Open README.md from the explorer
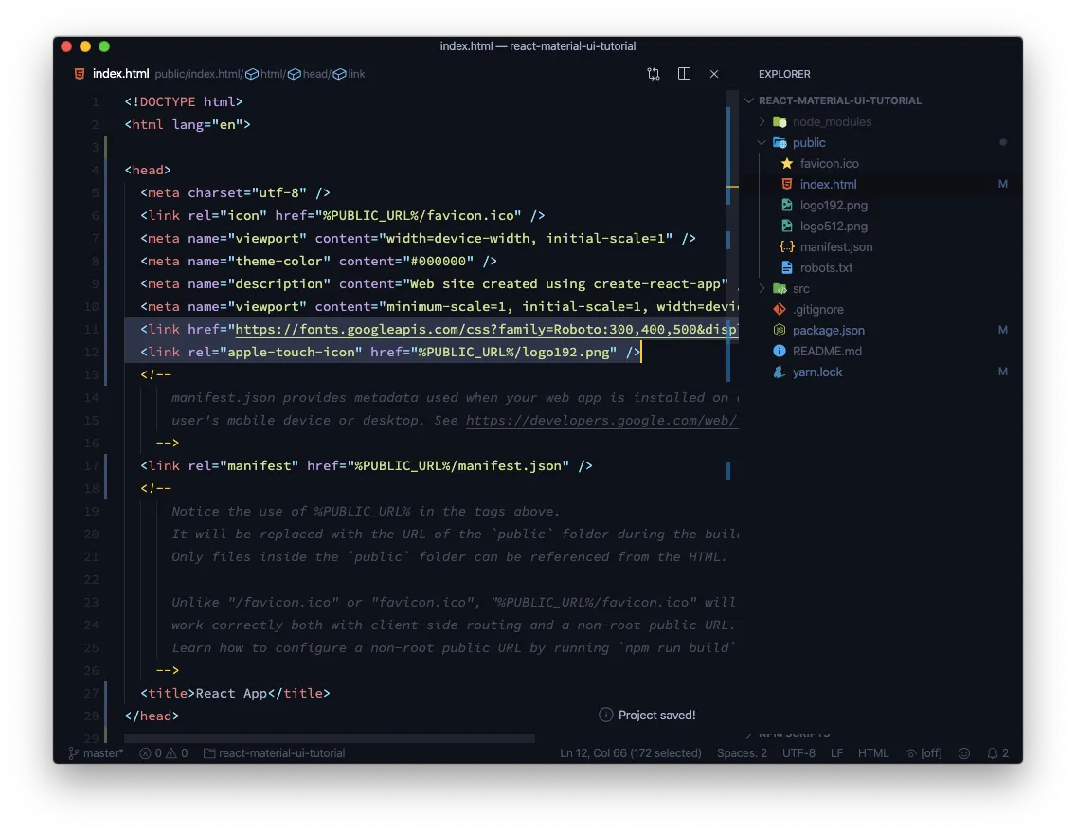Viewport: 1076px width, 834px height. (827, 351)
